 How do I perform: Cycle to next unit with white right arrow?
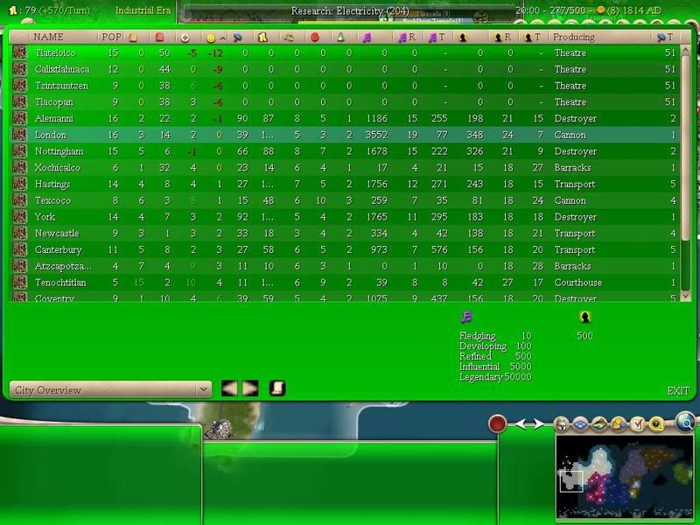[538, 423]
